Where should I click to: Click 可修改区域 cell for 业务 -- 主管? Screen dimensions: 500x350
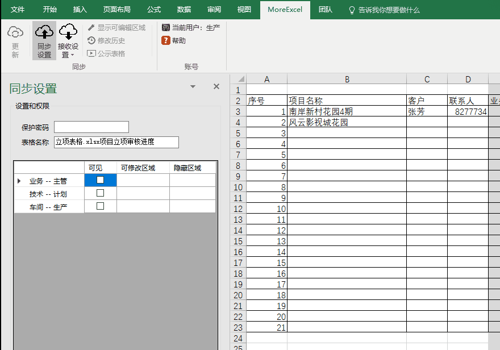click(x=143, y=180)
